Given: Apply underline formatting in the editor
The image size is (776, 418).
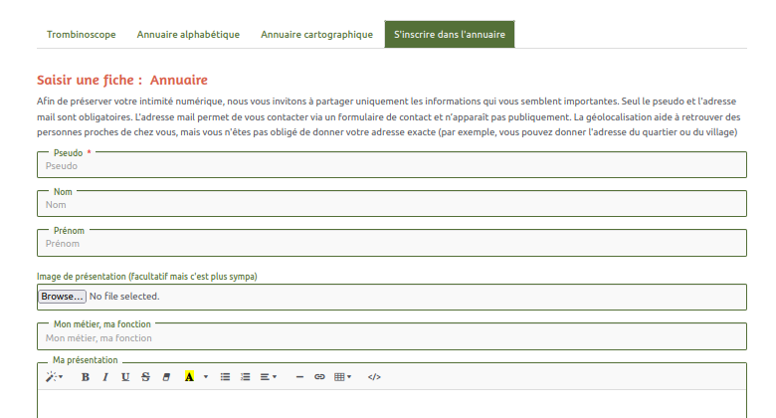Looking at the screenshot, I should pos(125,377).
